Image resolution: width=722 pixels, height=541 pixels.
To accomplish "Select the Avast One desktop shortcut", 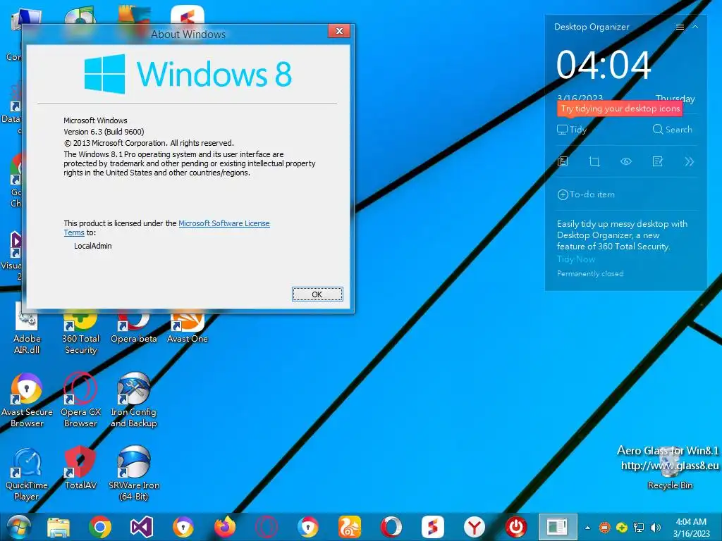I will coord(188,328).
